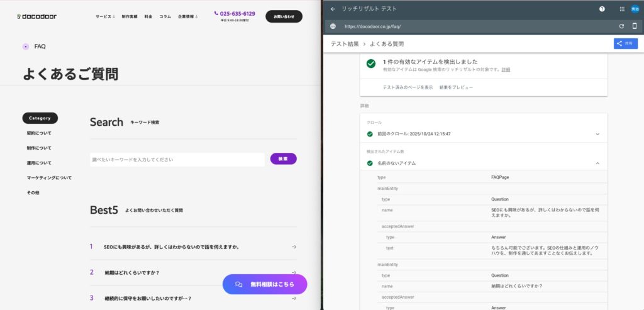Filter by マーケティングについて category
This screenshot has width=644, height=310.
point(49,177)
